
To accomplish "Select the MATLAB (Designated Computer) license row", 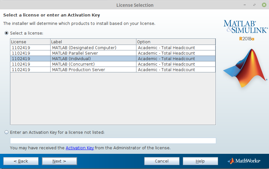I will point(84,48).
